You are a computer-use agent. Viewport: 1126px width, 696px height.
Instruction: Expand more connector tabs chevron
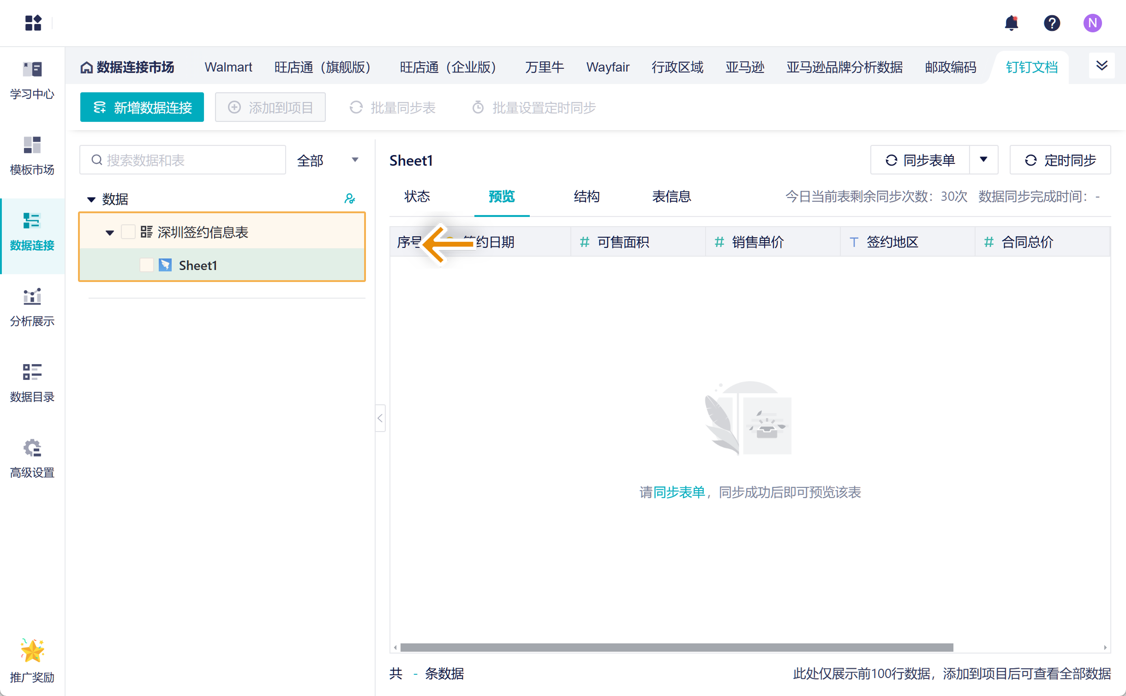point(1102,66)
